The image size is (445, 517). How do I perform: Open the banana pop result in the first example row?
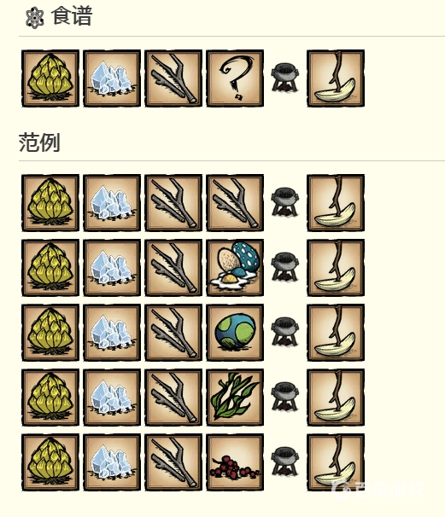[336, 203]
